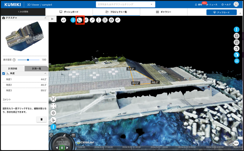Click the sun lighting icon
244x151 pixels.
[x=53, y=113]
